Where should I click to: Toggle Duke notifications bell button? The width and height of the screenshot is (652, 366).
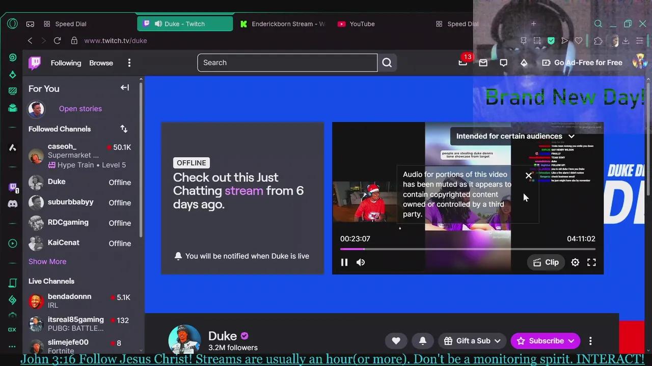coord(422,341)
